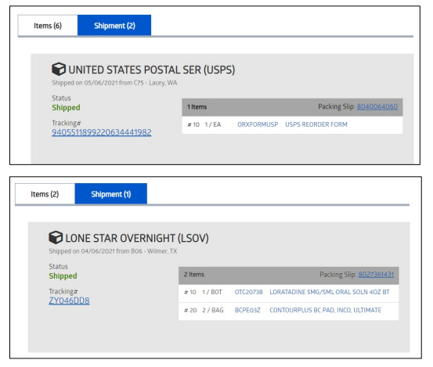Screen dimensions: 433x367
Task: Open the Items (2) tab
Action: pyautogui.click(x=45, y=194)
